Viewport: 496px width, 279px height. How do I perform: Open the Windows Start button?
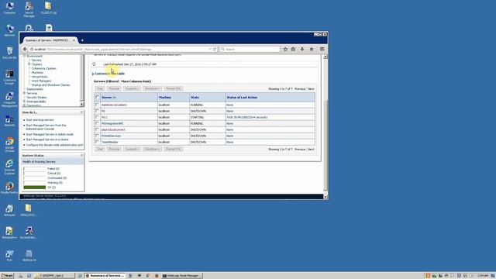coord(7,276)
